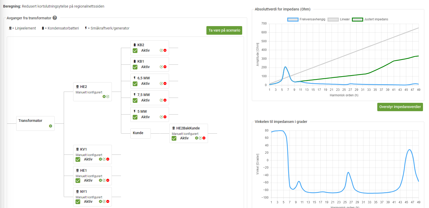Viewport: 429px width, 208px height.
Task: Disable Aktiv for the 5 MW generator
Action: click(135, 117)
